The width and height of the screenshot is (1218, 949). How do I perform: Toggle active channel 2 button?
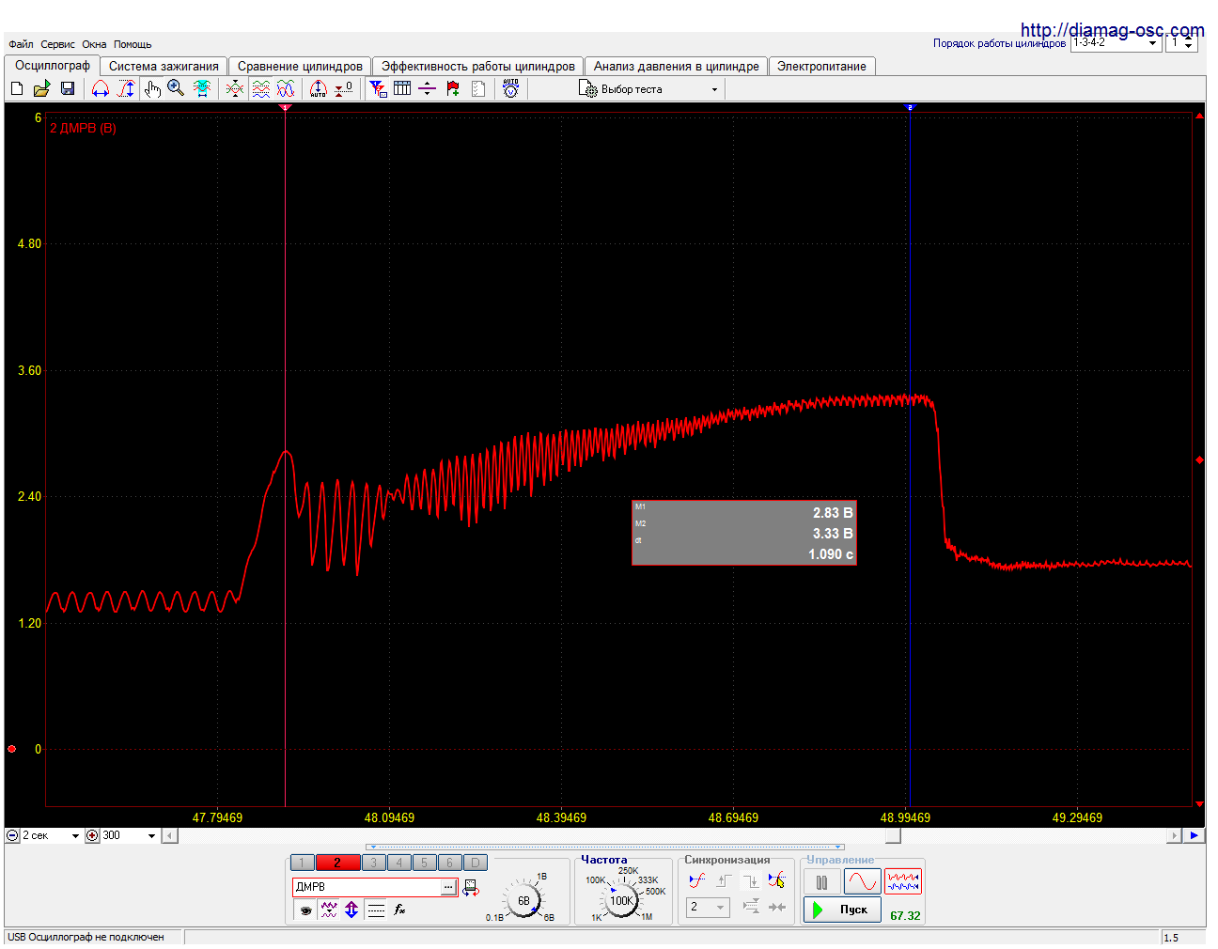337,863
